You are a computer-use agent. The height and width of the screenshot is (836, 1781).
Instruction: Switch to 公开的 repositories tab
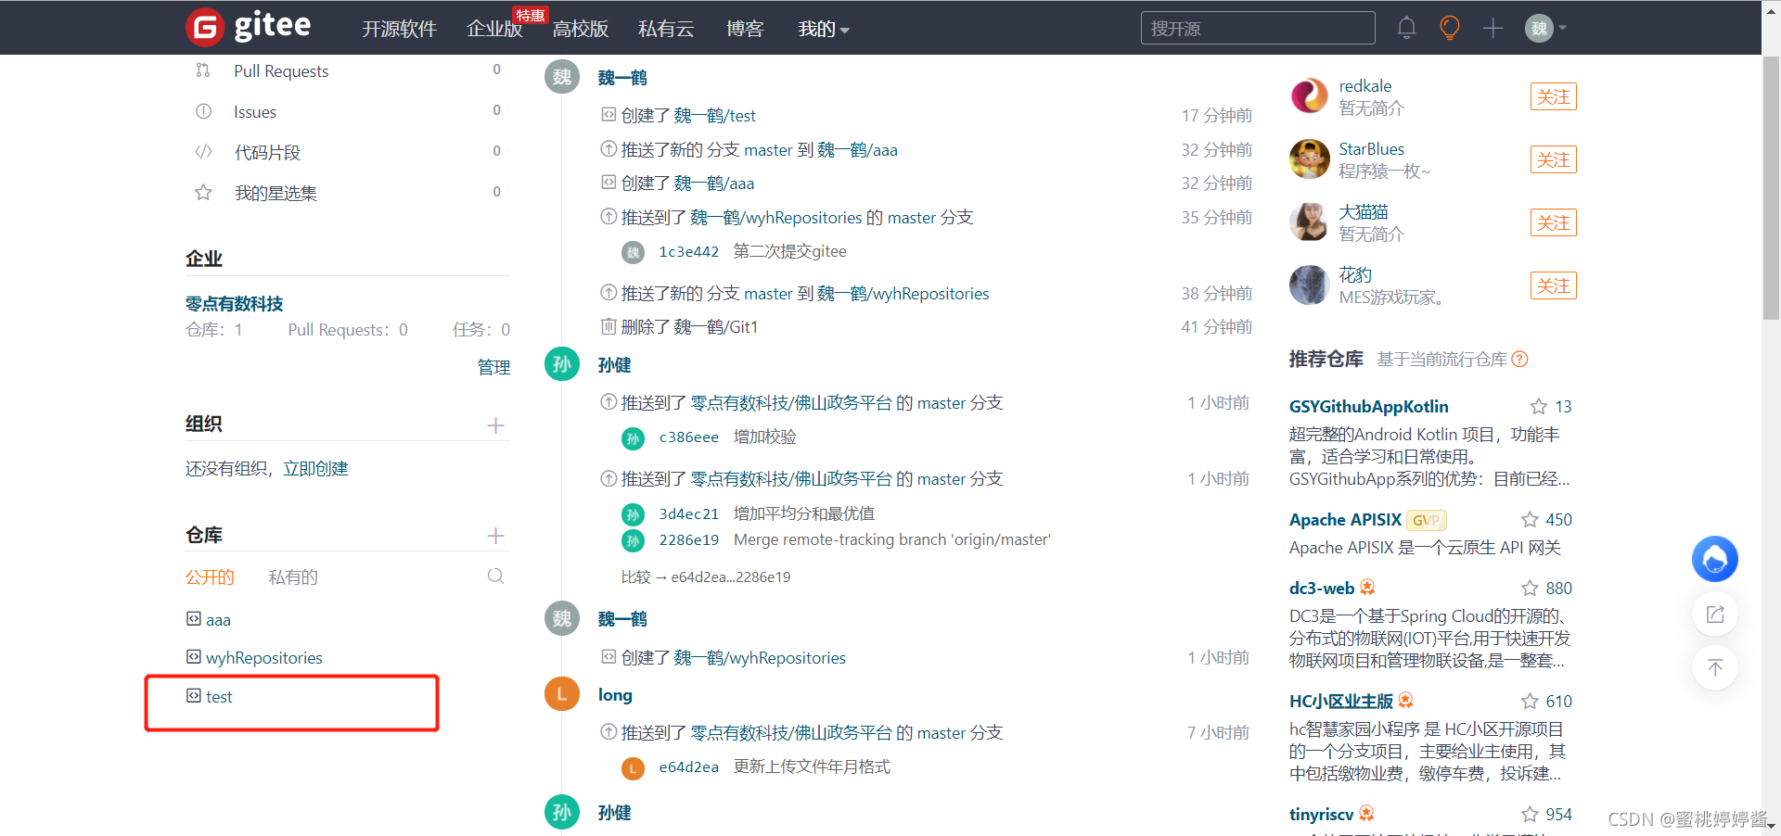pyautogui.click(x=210, y=577)
